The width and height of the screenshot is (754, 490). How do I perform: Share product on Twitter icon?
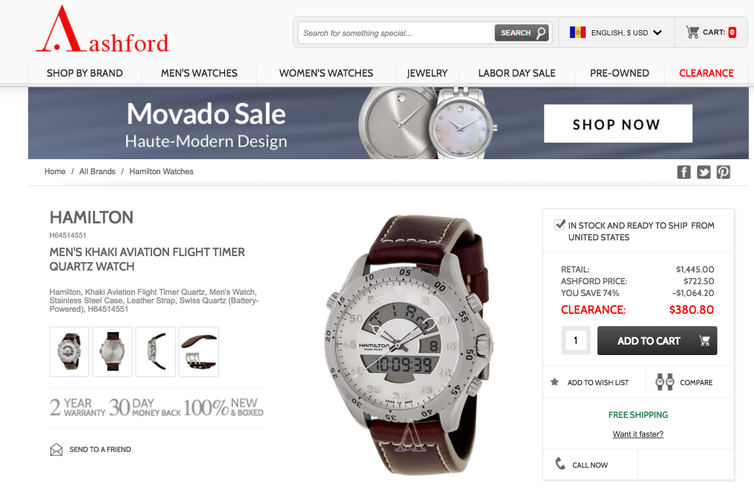coord(704,172)
